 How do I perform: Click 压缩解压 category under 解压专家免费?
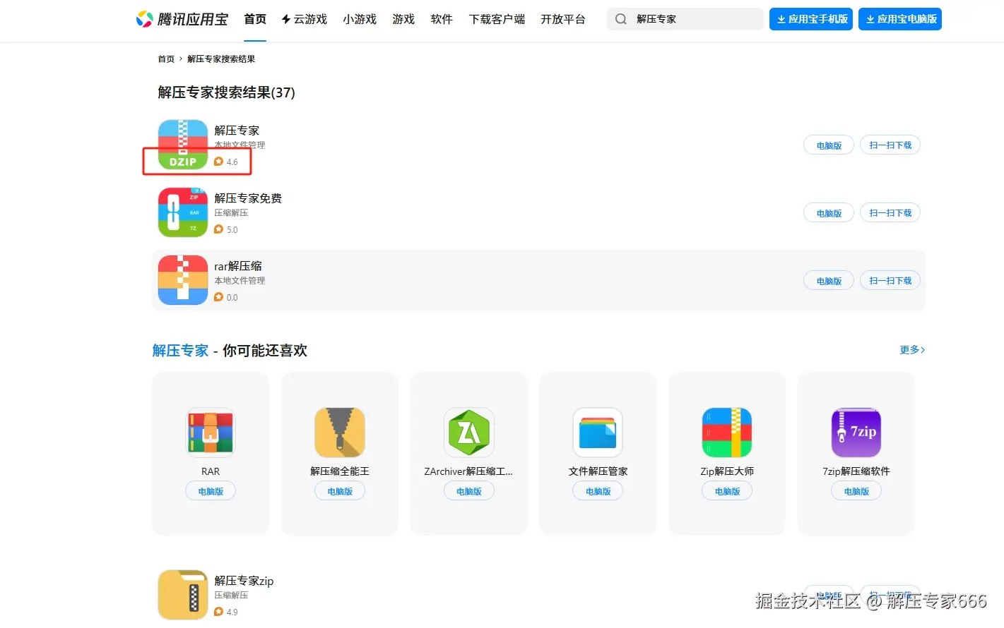point(231,213)
